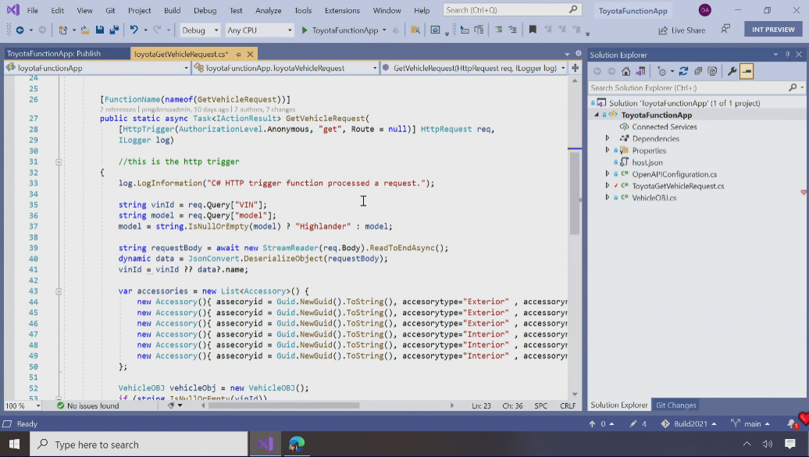
Task: Click the Save All toolbar icon
Action: (x=114, y=30)
